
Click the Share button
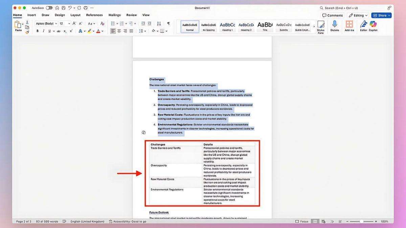381,15
